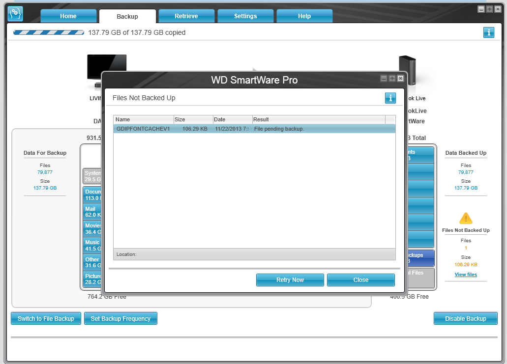507x364 pixels.
Task: Select the Other category bar
Action: click(x=92, y=262)
